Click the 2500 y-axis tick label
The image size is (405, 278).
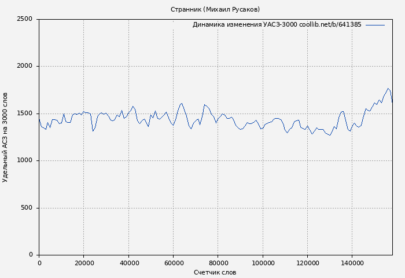[24, 19]
